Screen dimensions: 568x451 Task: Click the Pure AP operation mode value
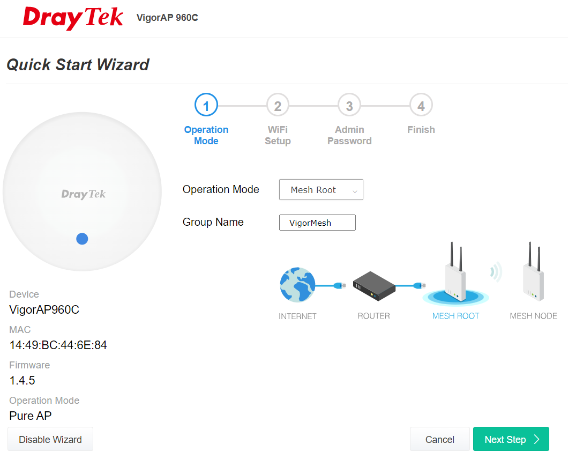[x=31, y=416]
